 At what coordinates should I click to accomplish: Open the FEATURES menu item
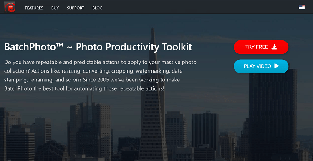coord(34,8)
